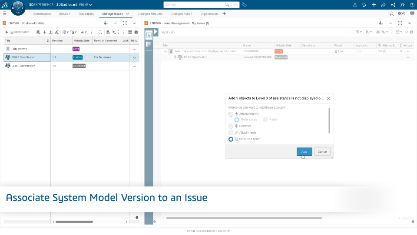417x235 pixels.
Task: Click the magnifier in the Bookmark Editor toolbar
Action: 100,32
